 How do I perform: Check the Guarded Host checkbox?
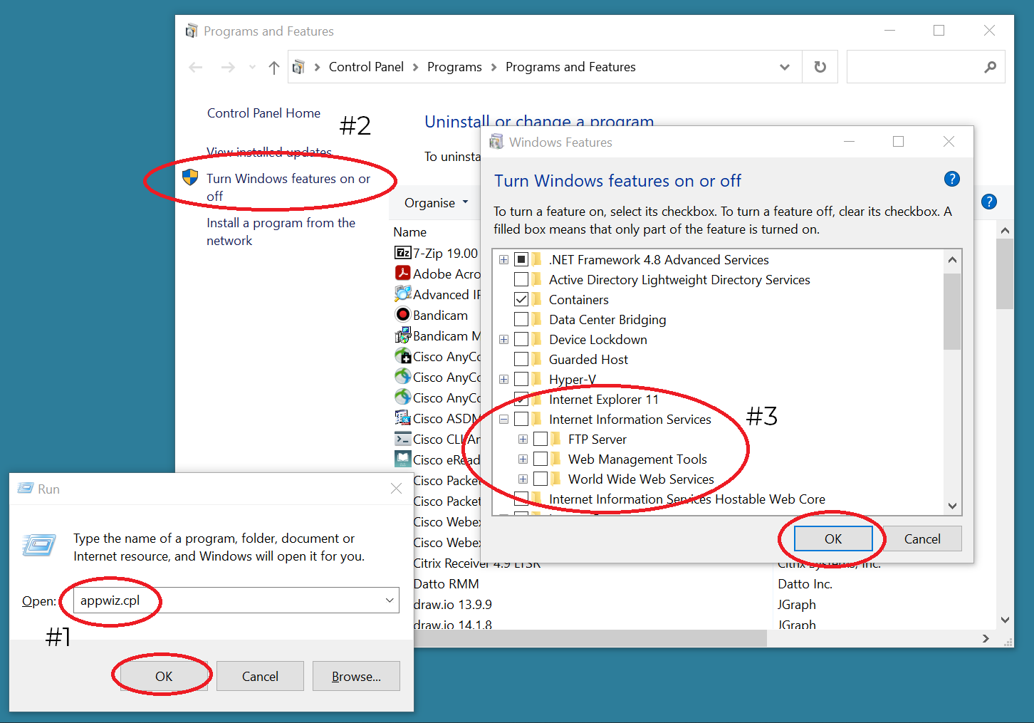coord(521,359)
